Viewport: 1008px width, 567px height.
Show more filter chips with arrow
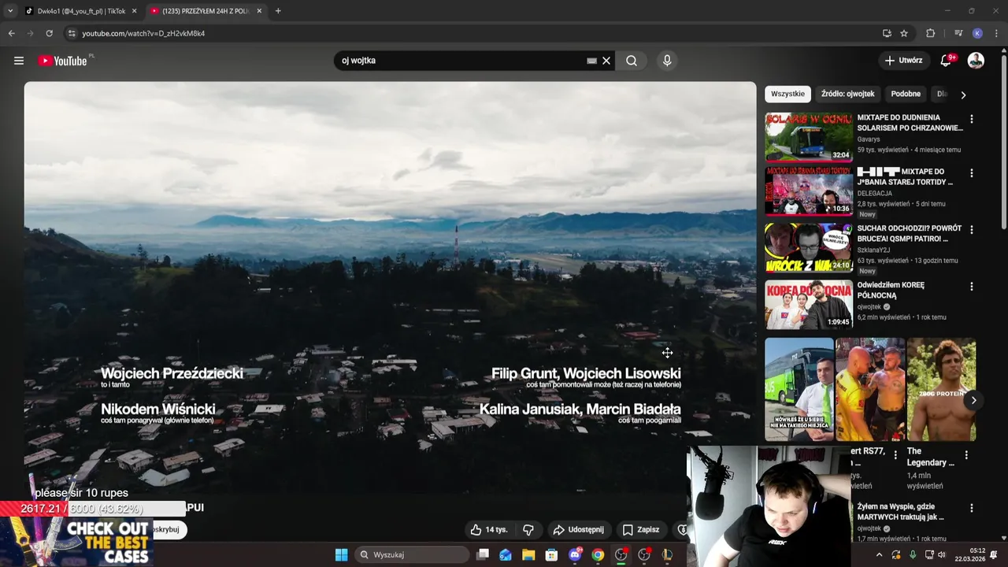[x=963, y=94]
